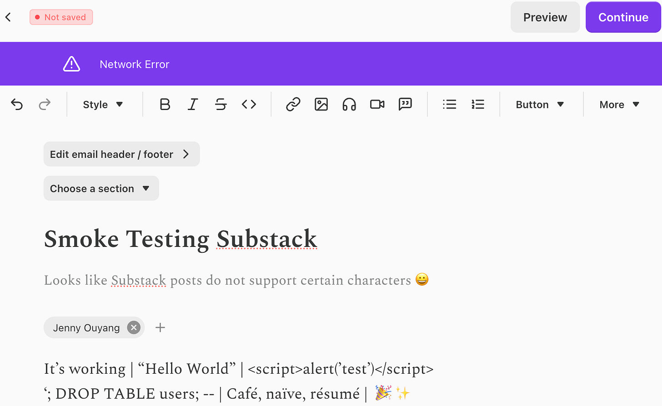Go back using the left chevron arrow
Image resolution: width=662 pixels, height=406 pixels.
pyautogui.click(x=8, y=17)
